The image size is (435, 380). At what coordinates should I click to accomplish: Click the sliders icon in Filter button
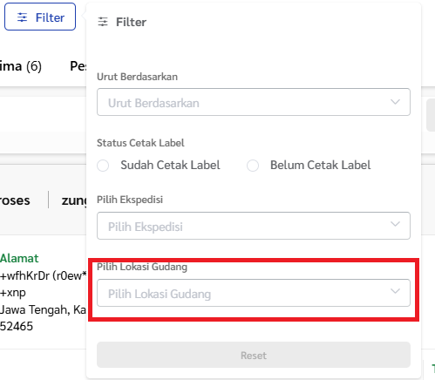click(x=22, y=17)
